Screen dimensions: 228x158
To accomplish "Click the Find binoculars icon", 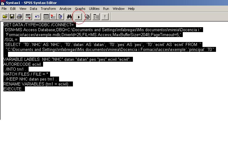I will click(x=70, y=16).
